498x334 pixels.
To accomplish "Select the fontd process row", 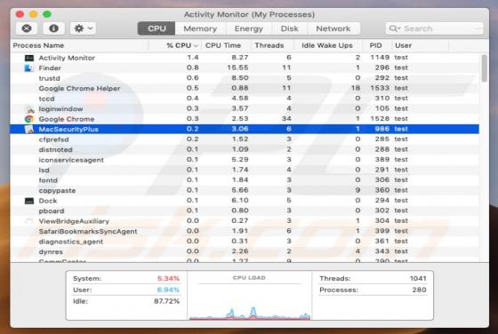I will tap(245, 180).
